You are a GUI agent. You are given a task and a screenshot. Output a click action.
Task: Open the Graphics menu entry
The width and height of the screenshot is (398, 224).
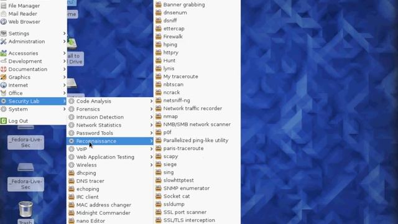point(33,77)
